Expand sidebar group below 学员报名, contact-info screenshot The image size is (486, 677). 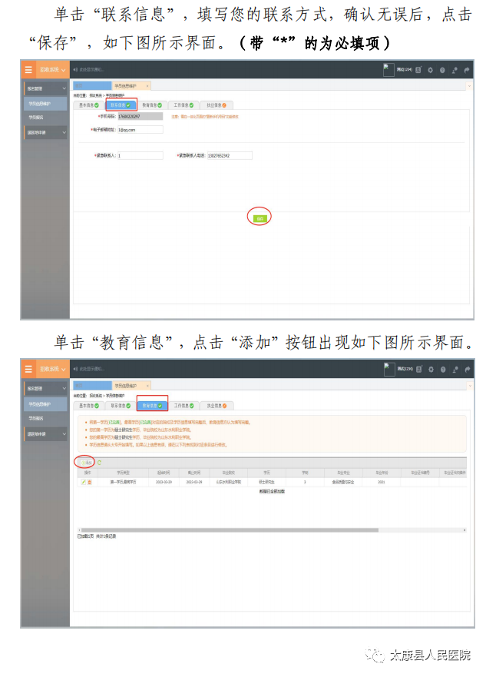click(x=45, y=132)
